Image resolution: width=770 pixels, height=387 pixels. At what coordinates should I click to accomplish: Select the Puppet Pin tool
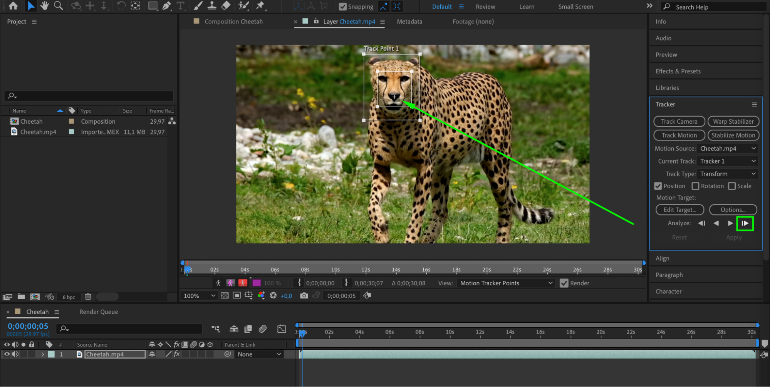click(x=260, y=6)
